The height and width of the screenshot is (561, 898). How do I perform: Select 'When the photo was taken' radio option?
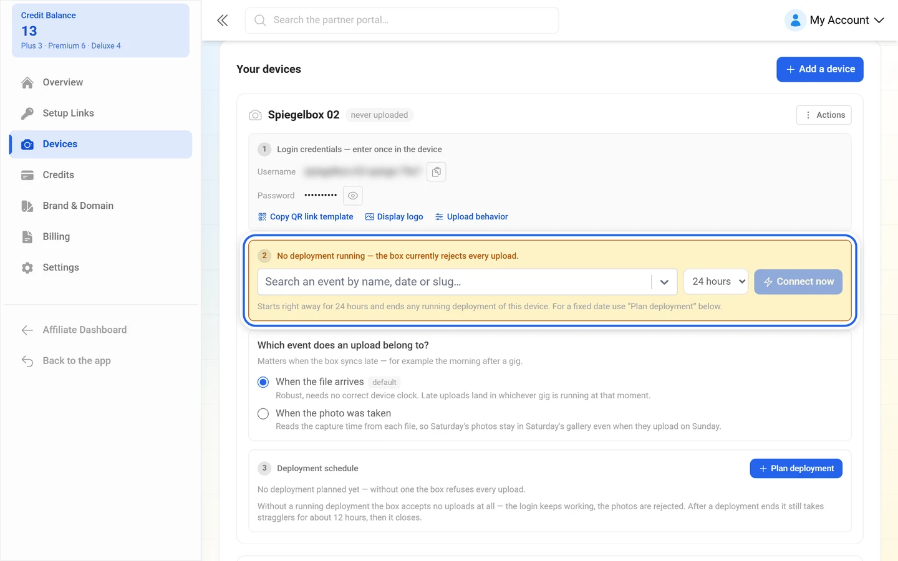click(263, 414)
